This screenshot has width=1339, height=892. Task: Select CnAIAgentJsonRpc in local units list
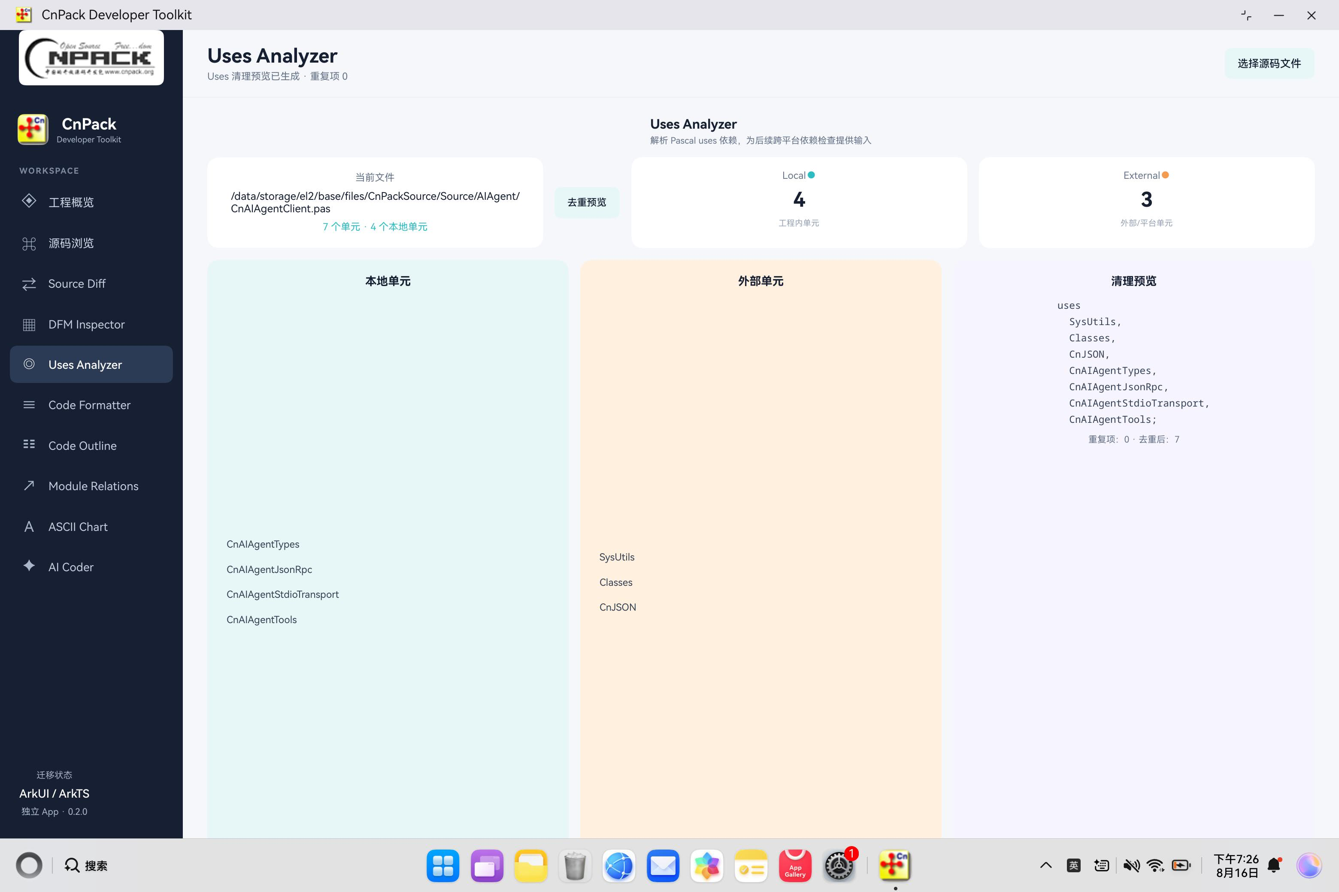[269, 570]
